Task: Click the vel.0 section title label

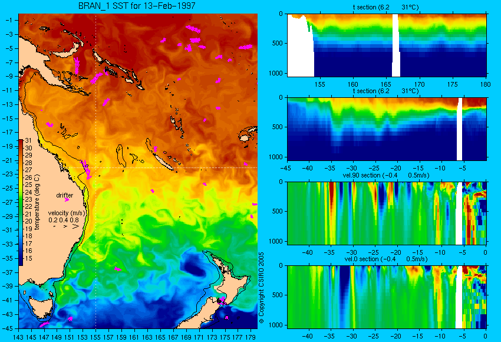Action: pyautogui.click(x=386, y=259)
